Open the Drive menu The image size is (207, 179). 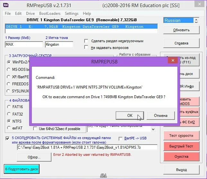pyautogui.click(x=30, y=14)
